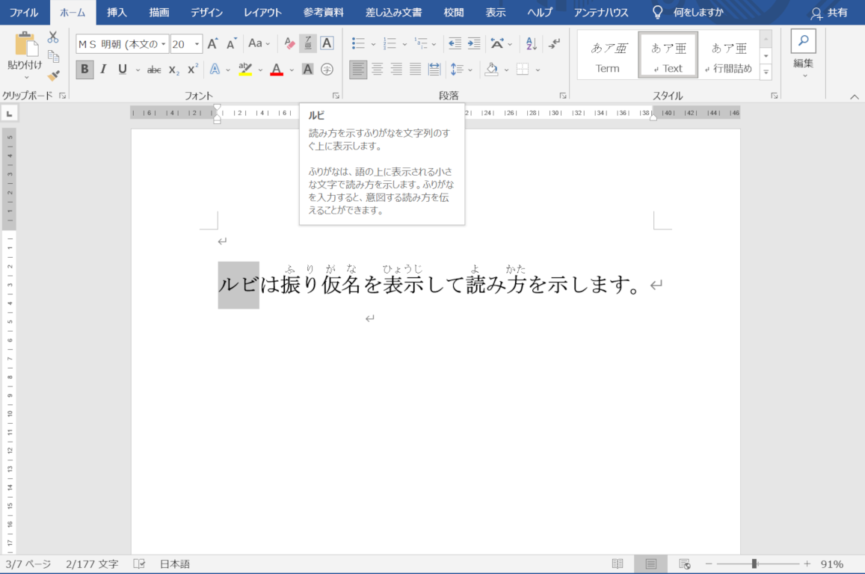This screenshot has height=574, width=865.
Task: Open the font size dropdown showing 20
Action: [x=197, y=44]
